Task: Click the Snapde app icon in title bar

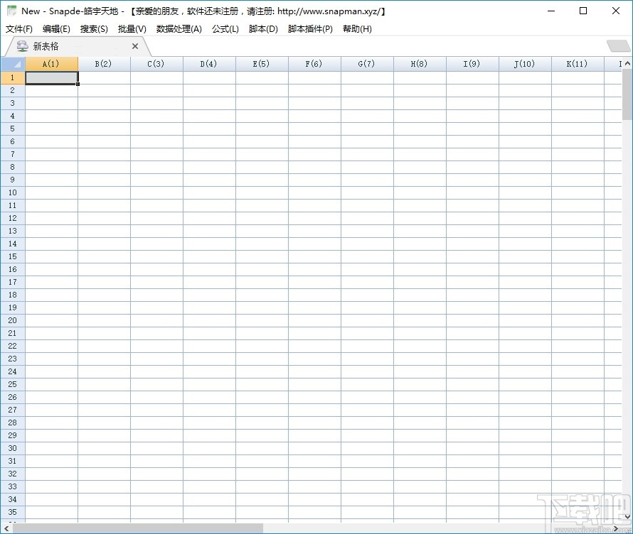Action: pos(11,11)
